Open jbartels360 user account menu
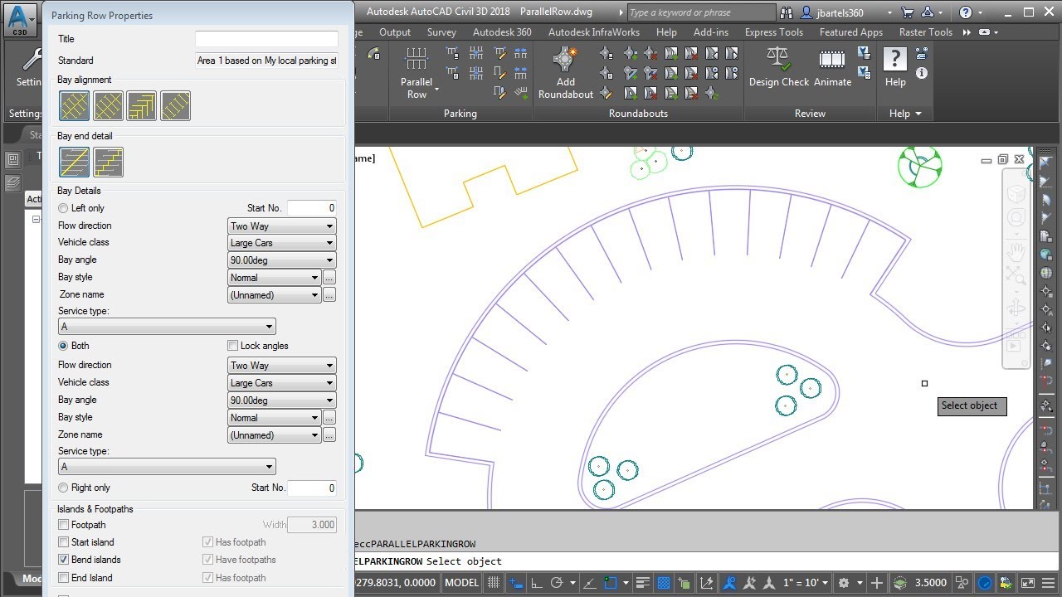 coord(846,12)
